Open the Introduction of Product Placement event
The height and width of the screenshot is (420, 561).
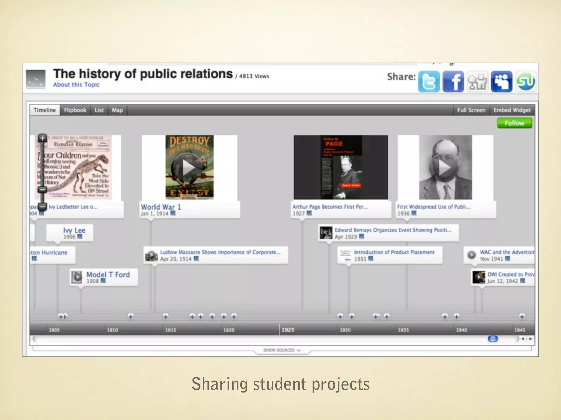[x=394, y=252]
